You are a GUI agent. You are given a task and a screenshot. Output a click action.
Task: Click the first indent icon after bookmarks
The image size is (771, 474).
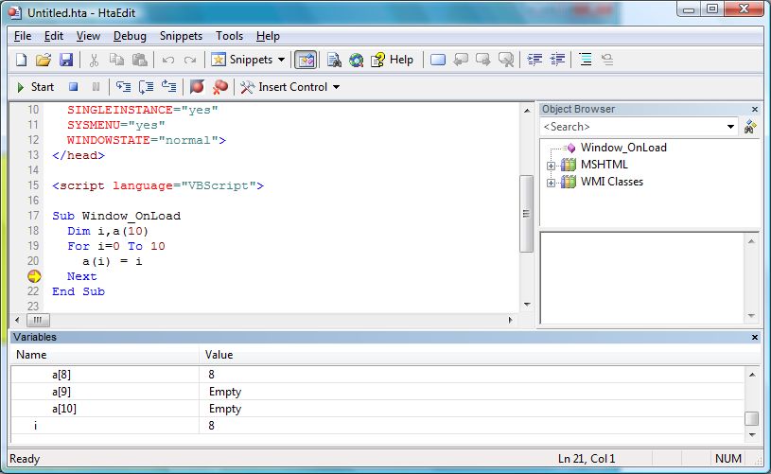pos(534,60)
